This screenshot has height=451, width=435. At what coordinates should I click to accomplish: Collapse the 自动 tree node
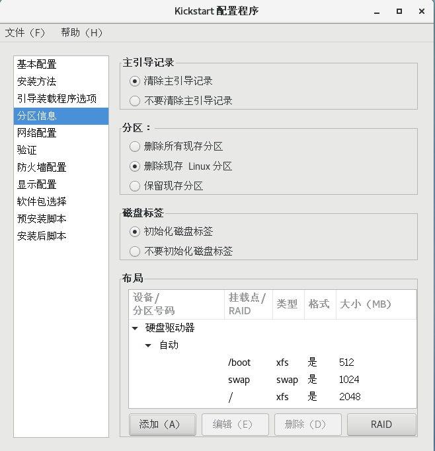148,345
